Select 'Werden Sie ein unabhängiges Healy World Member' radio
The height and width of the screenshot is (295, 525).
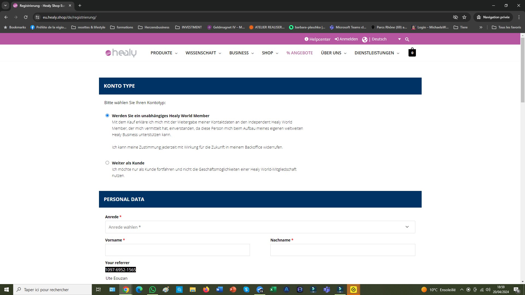[x=107, y=116]
